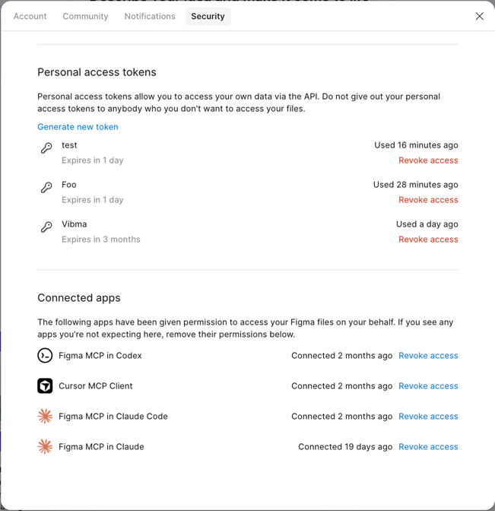Revoke access for the test token
495x511 pixels.
point(428,160)
